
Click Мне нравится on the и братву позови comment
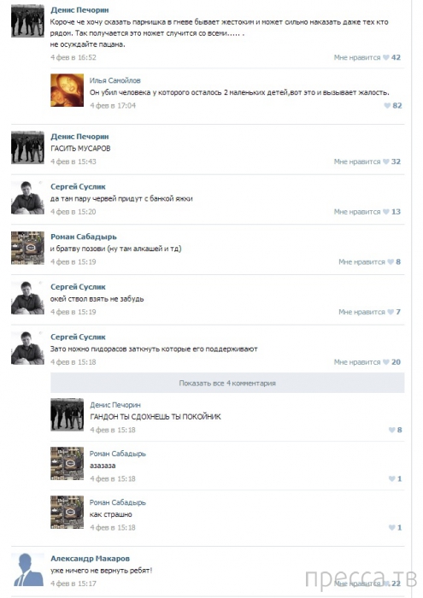361,261
